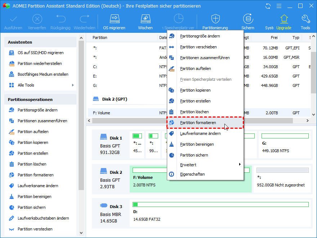The image size is (317, 238).
Task: Click the Disk 2 (GPT) drive icon in list
Action: pos(95,99)
